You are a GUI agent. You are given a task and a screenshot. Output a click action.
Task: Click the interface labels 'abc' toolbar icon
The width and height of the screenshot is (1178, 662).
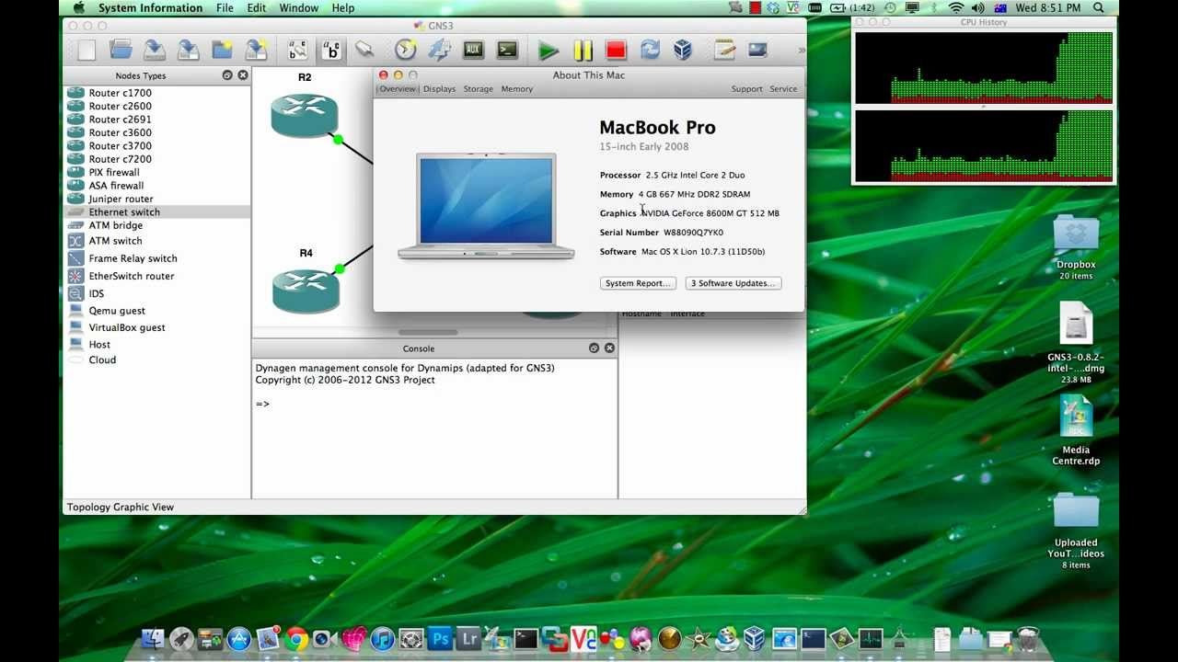(x=297, y=51)
